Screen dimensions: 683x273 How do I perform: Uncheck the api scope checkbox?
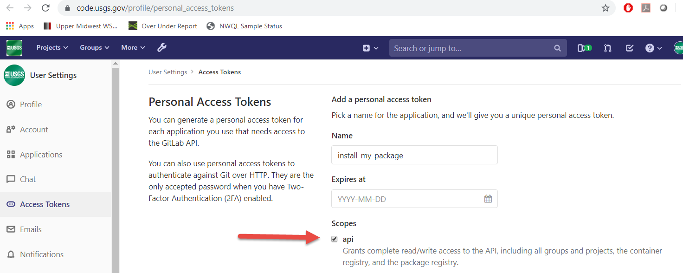335,239
